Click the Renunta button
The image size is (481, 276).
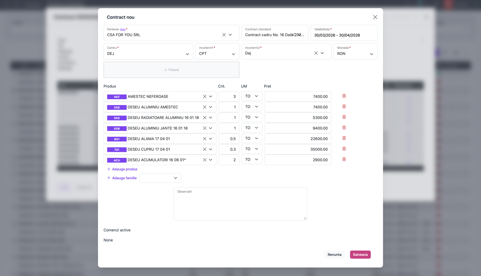tap(334, 255)
